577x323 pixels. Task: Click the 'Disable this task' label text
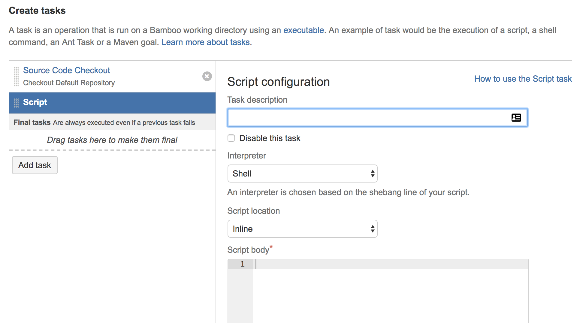[270, 138]
